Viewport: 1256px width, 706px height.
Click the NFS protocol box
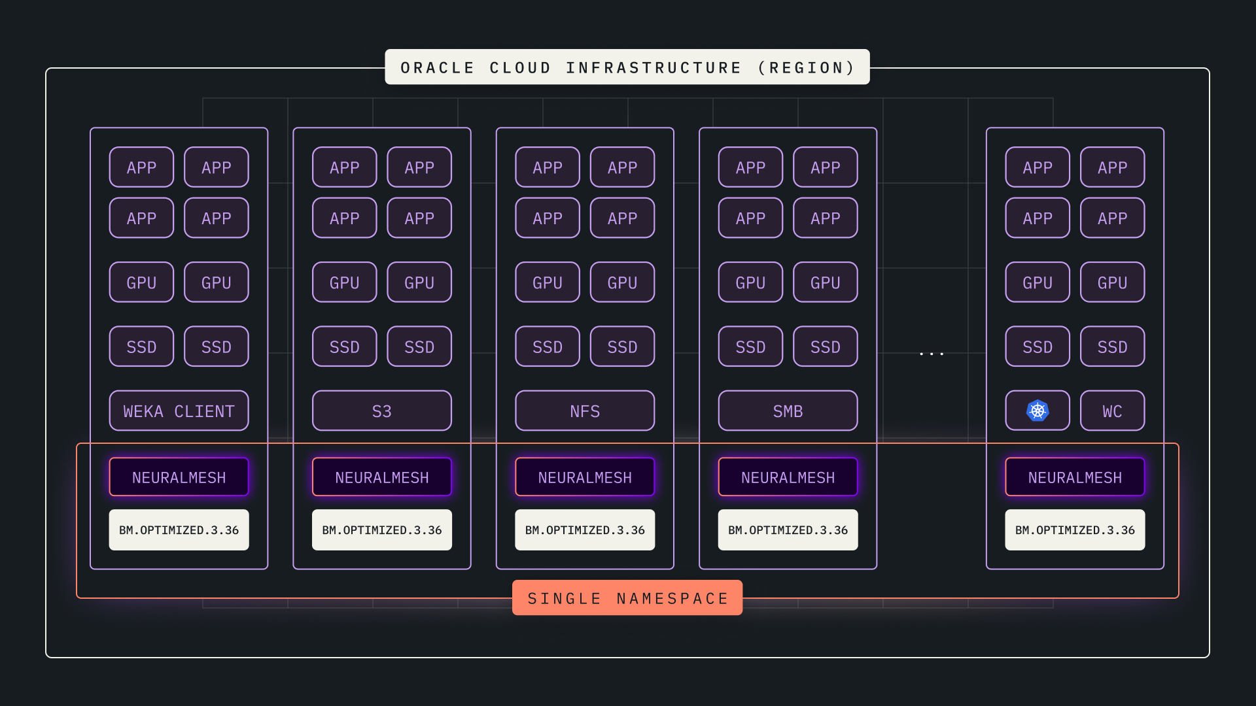585,411
